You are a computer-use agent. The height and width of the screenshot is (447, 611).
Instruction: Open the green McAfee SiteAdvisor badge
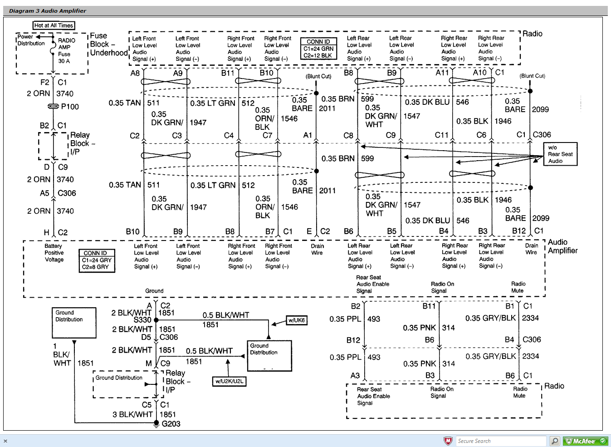coord(585,441)
